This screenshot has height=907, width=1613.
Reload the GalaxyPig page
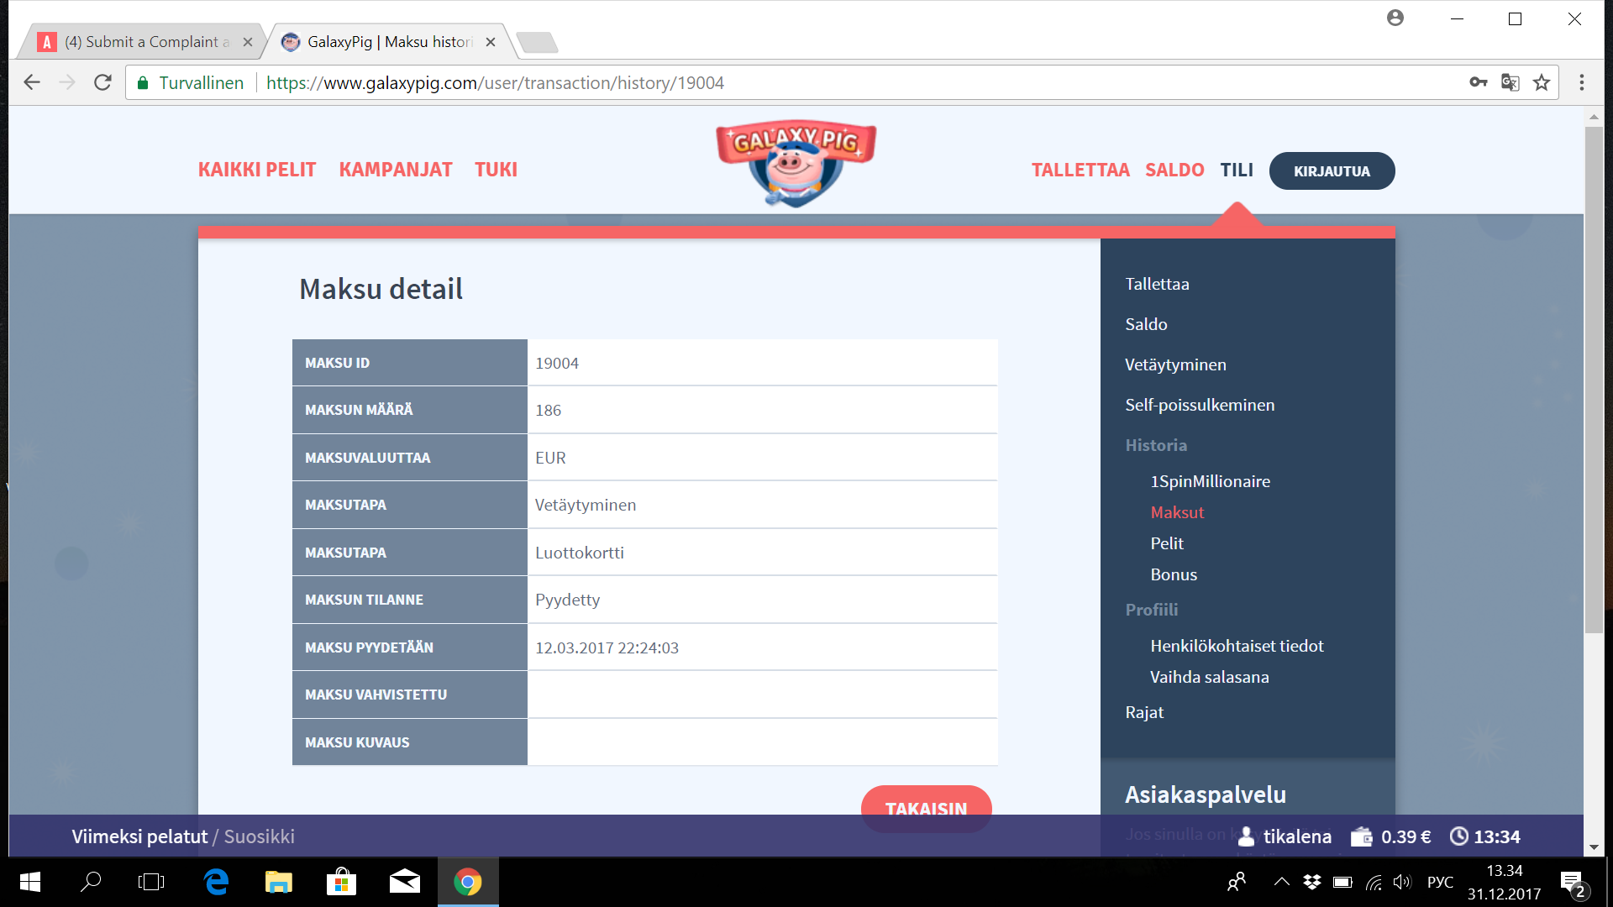point(102,82)
